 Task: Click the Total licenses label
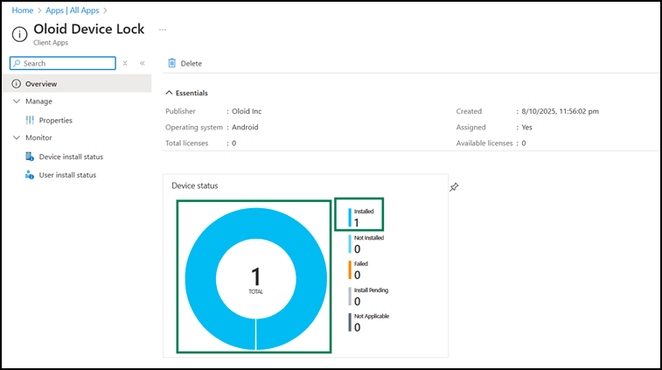click(x=186, y=143)
